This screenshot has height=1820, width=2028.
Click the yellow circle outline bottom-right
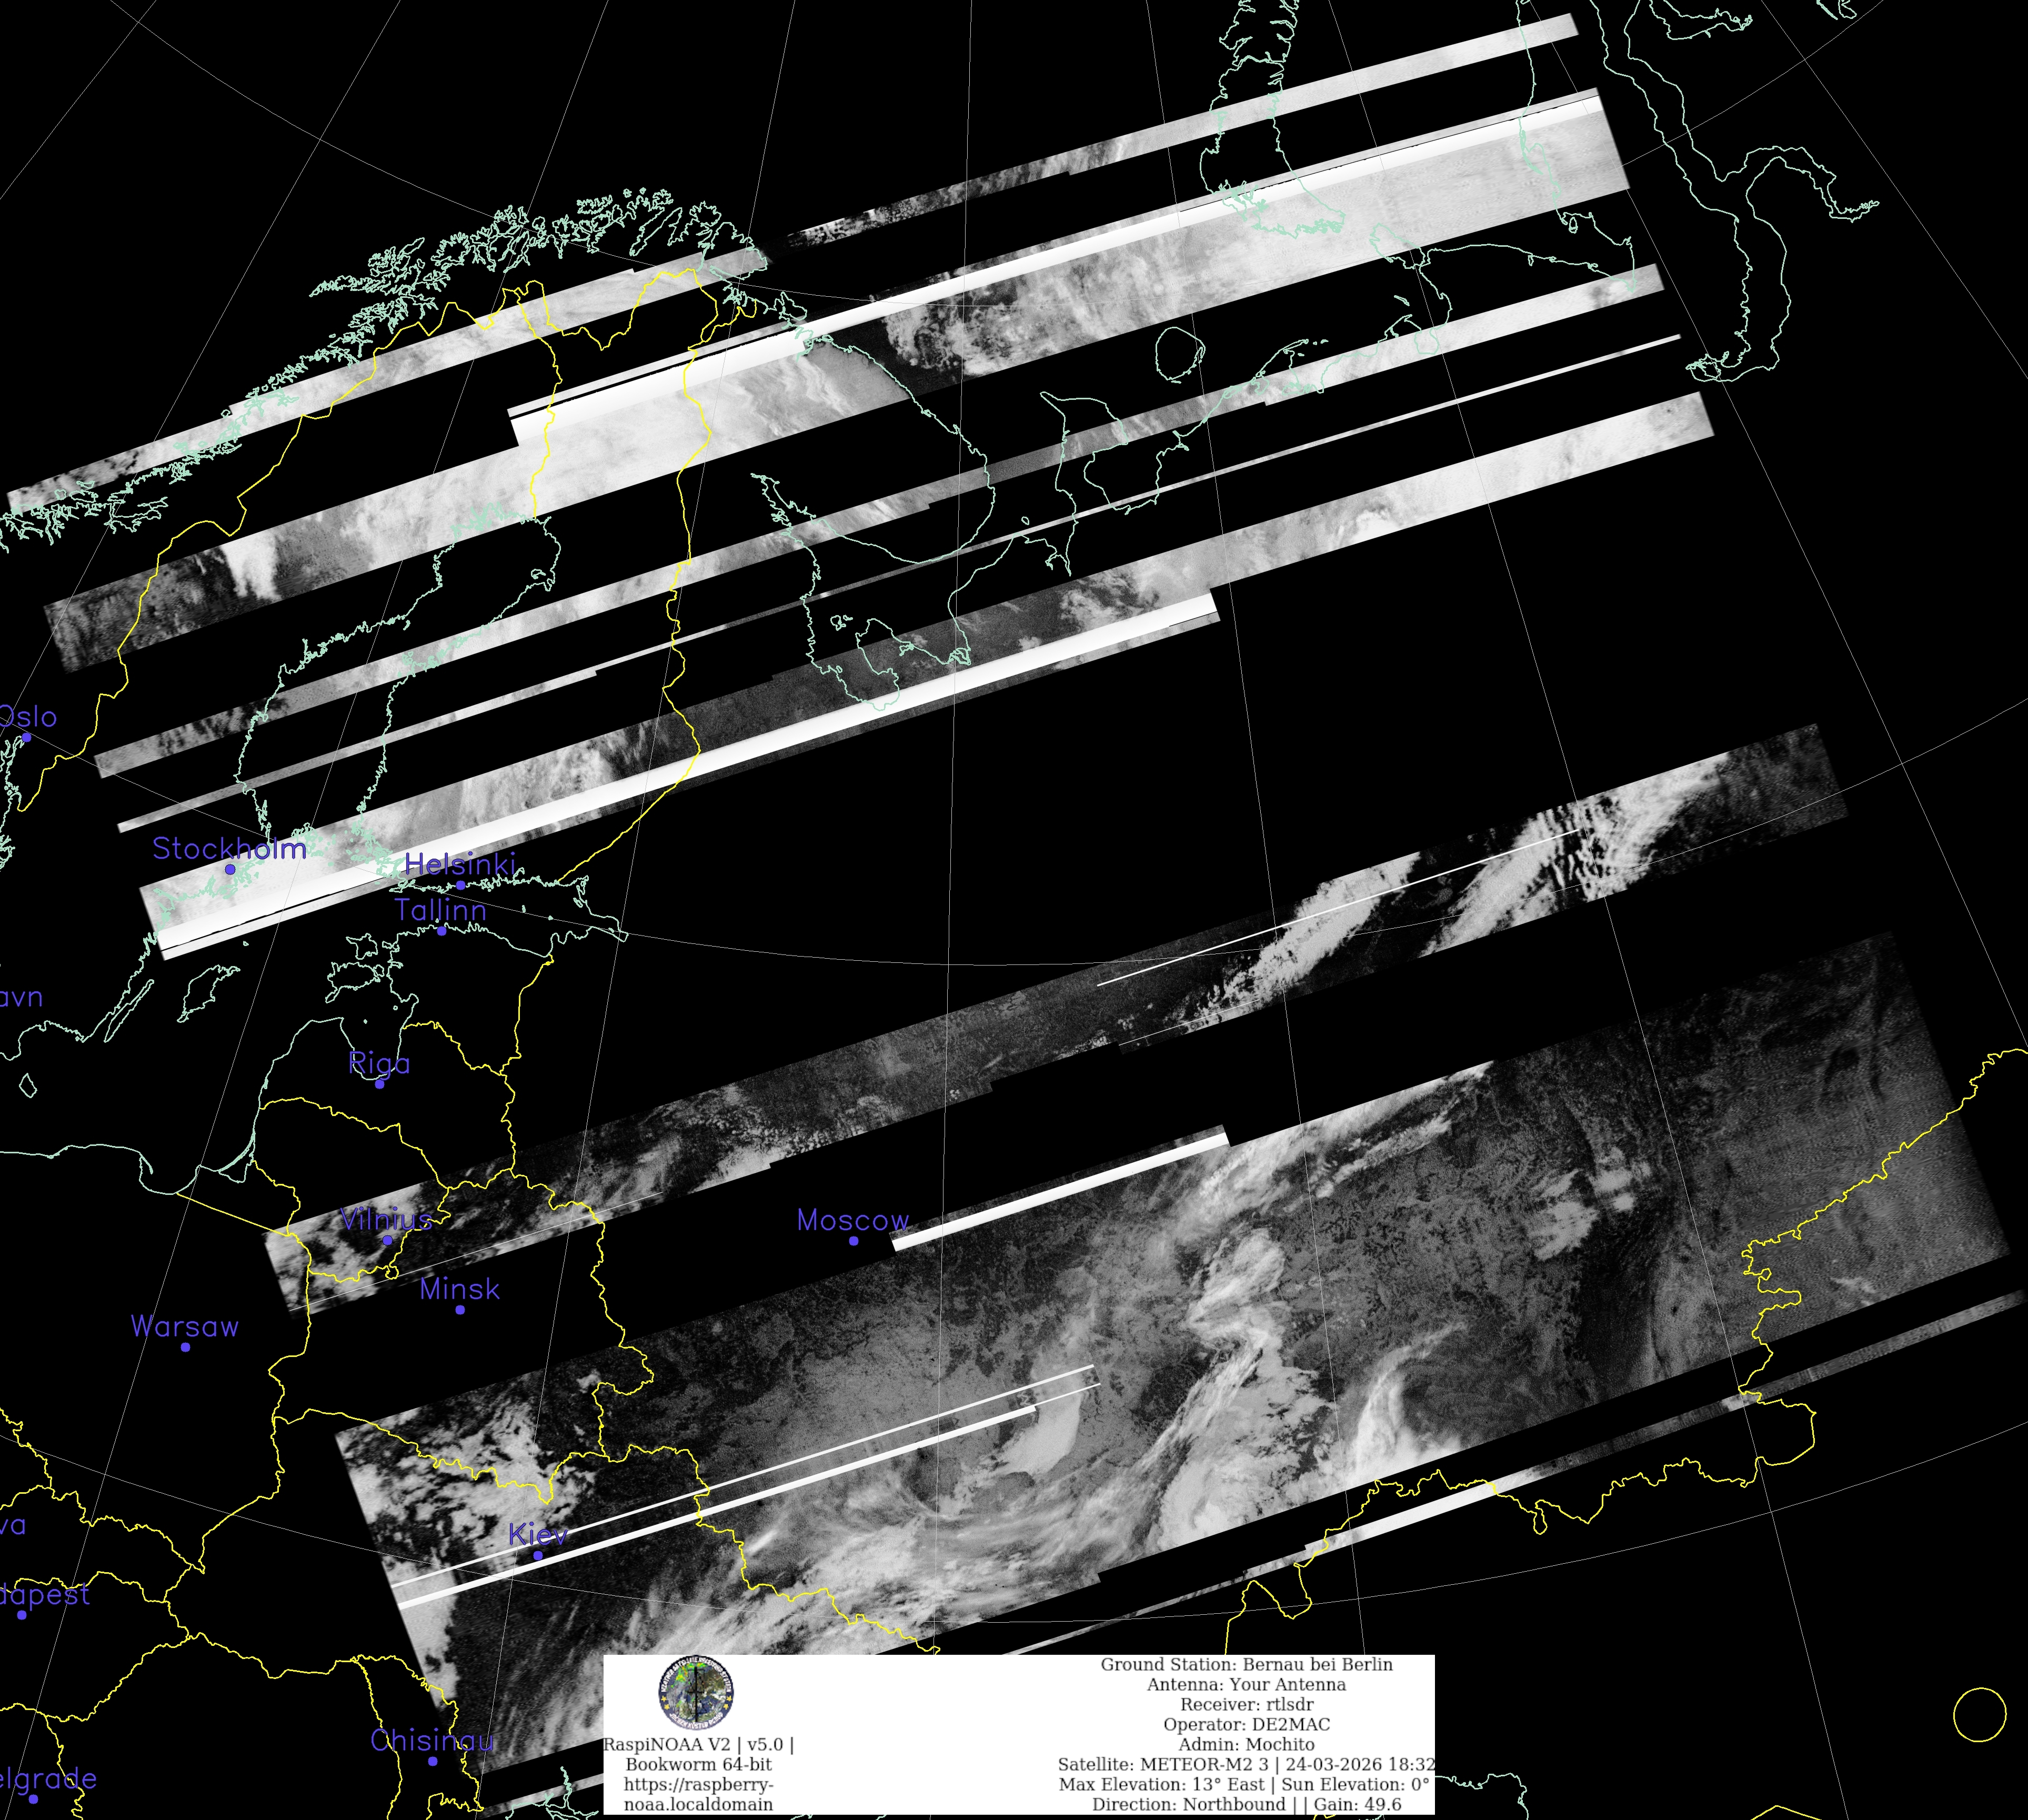coord(1979,1714)
